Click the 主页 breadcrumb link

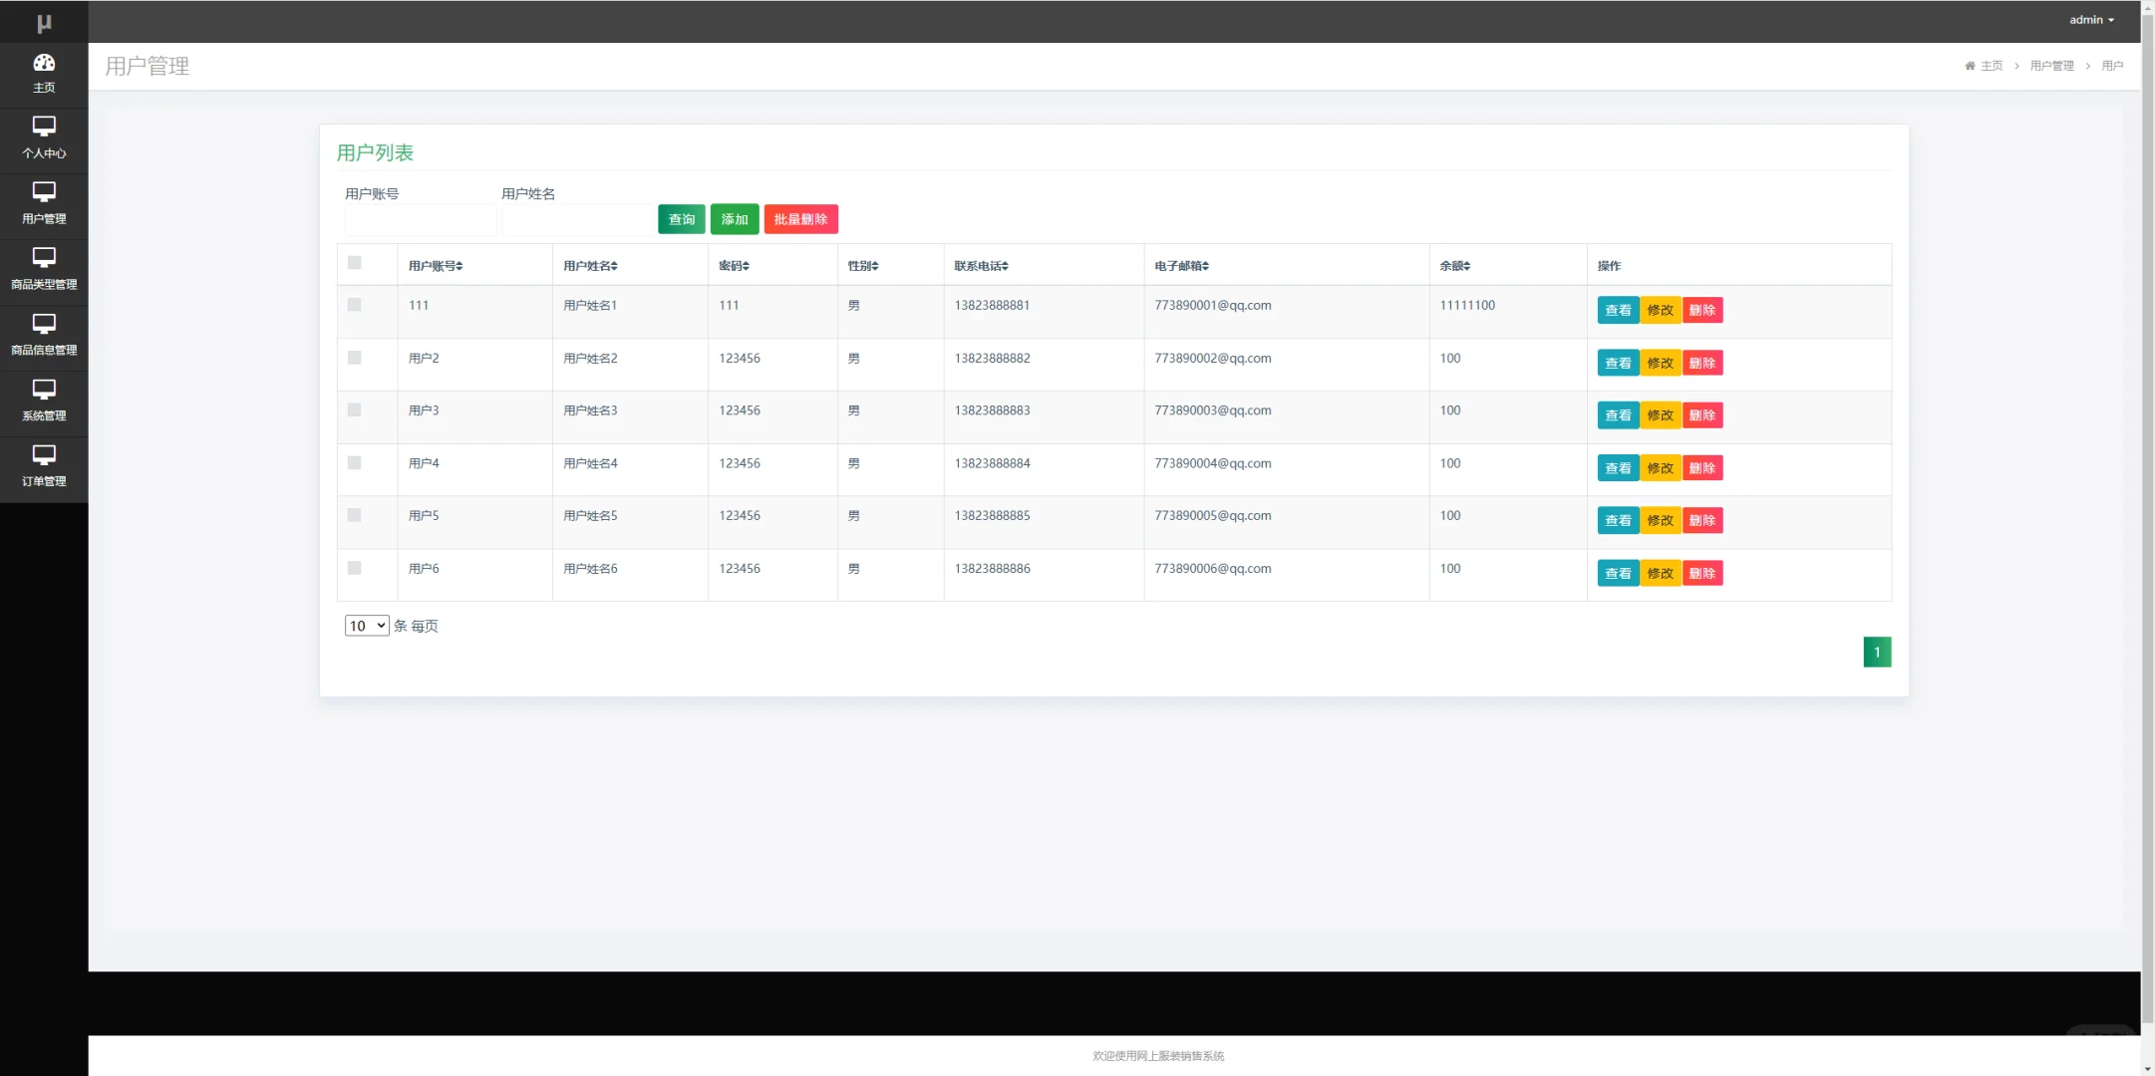[x=1991, y=66]
